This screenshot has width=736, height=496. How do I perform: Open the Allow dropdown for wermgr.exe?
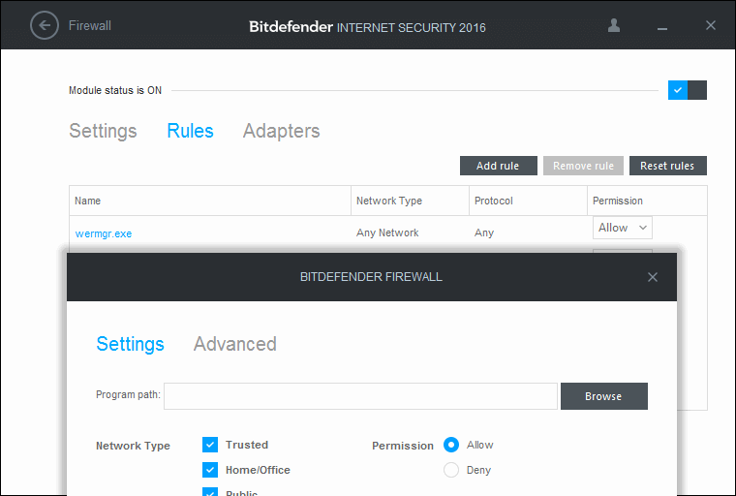(x=622, y=228)
